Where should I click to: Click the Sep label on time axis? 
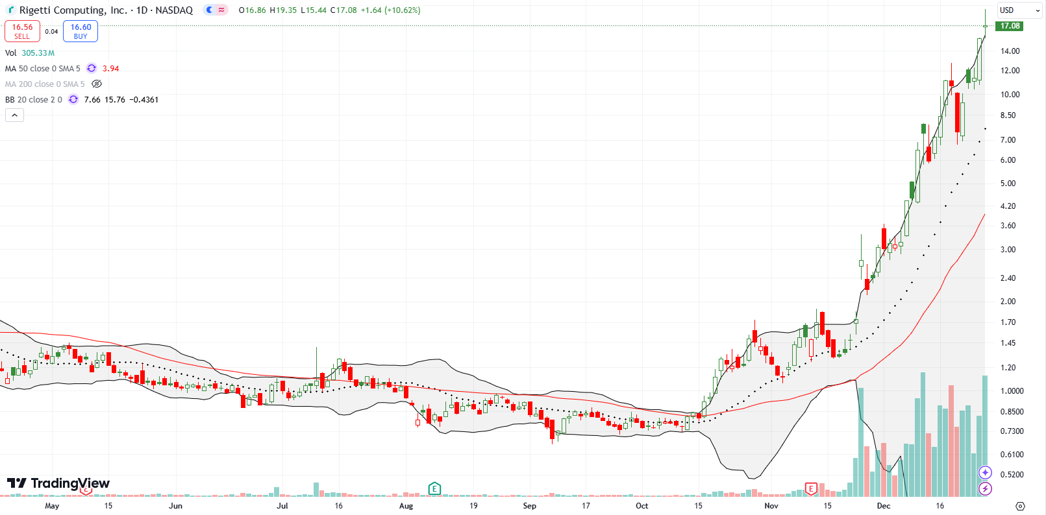(530, 506)
